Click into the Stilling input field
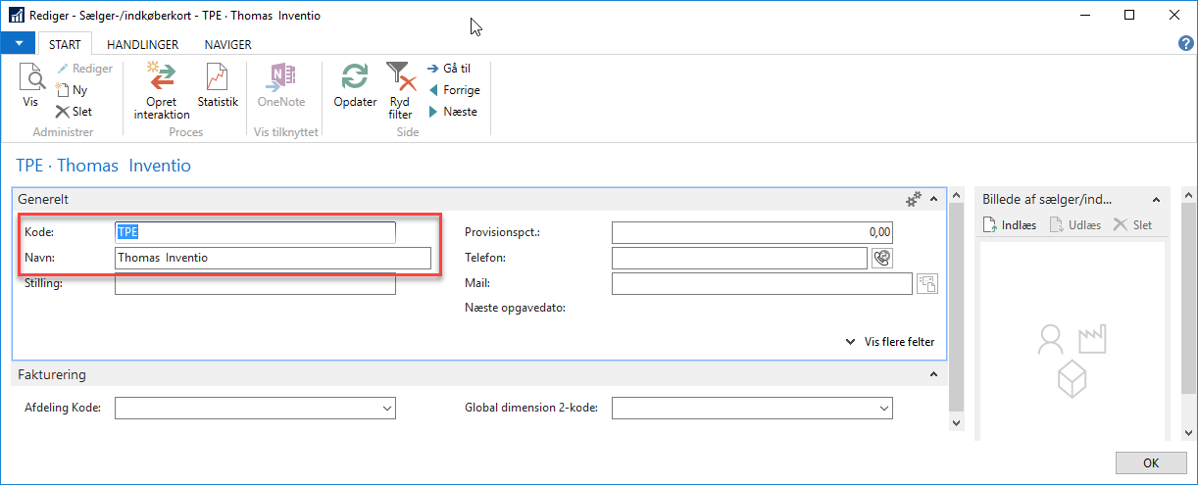Screen dimensions: 1198x485 point(255,284)
